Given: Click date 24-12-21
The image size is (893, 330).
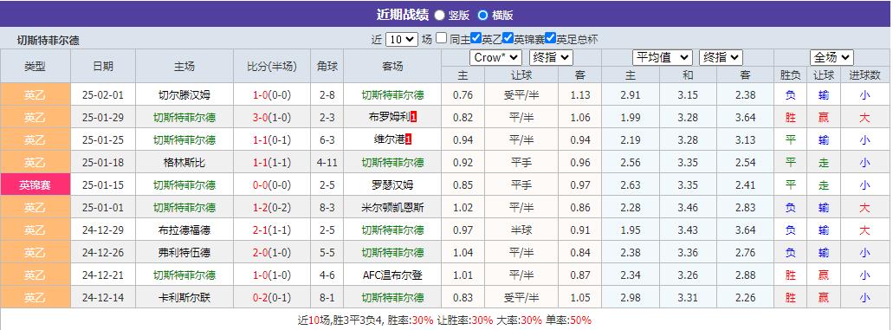Looking at the screenshot, I should pyautogui.click(x=103, y=275).
